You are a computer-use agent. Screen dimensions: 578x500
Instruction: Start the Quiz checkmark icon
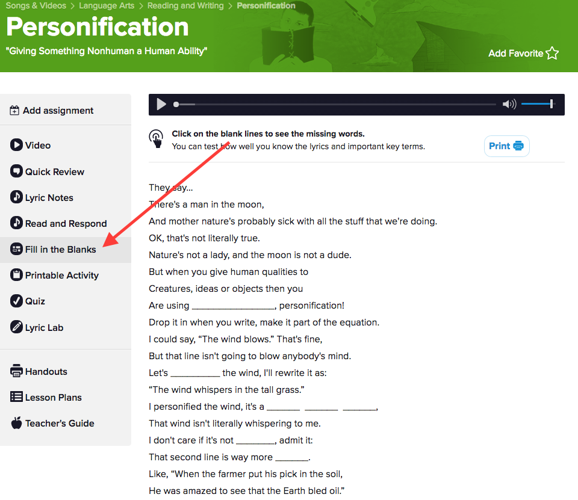[16, 301]
